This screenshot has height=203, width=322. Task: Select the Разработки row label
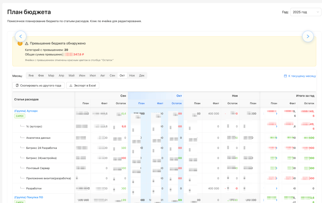(34, 189)
